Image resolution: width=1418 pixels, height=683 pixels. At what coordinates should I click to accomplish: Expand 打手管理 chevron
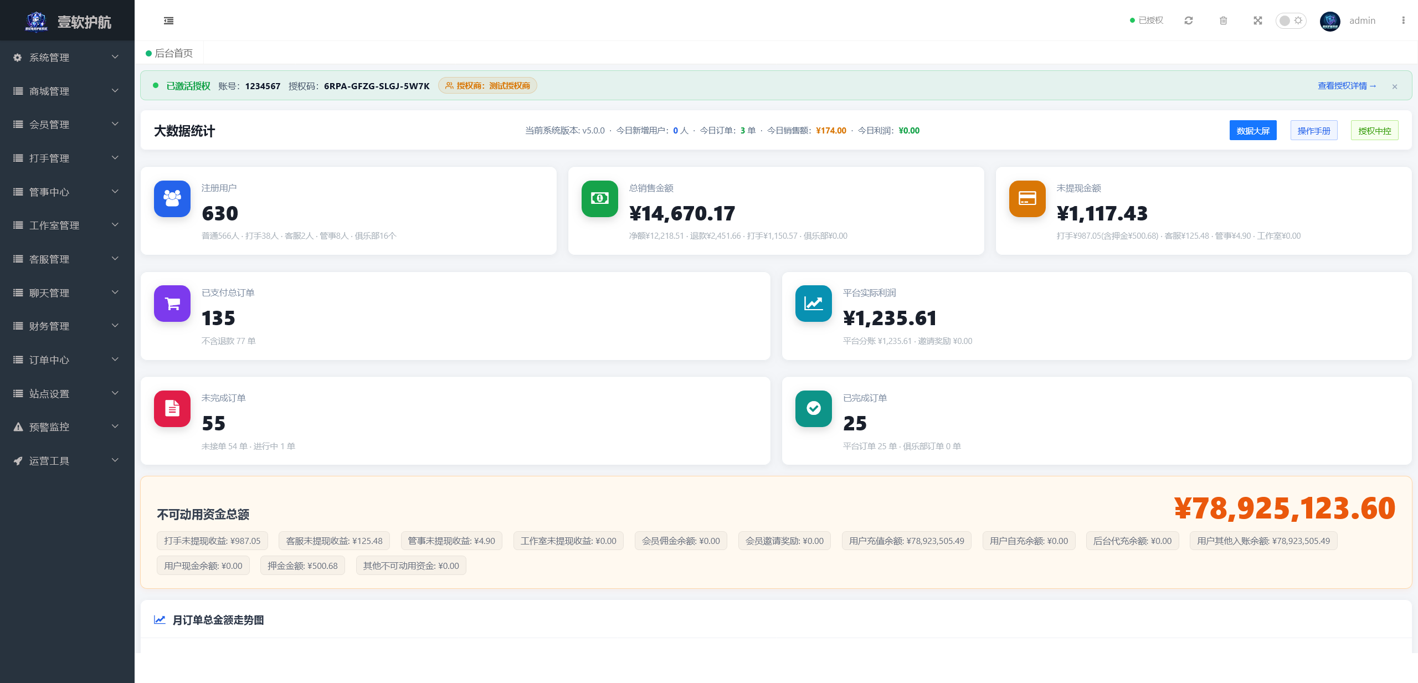pyautogui.click(x=115, y=158)
